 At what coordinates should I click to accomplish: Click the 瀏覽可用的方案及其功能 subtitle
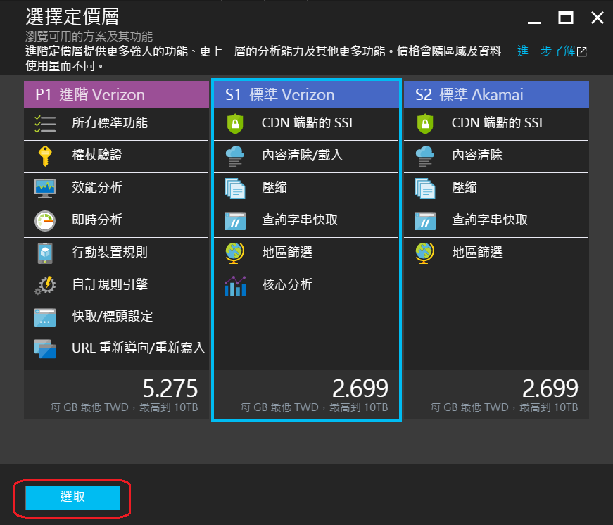point(89,37)
